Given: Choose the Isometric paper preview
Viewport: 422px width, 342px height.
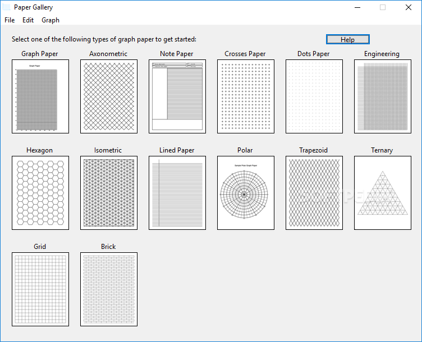Looking at the screenshot, I should coord(109,193).
